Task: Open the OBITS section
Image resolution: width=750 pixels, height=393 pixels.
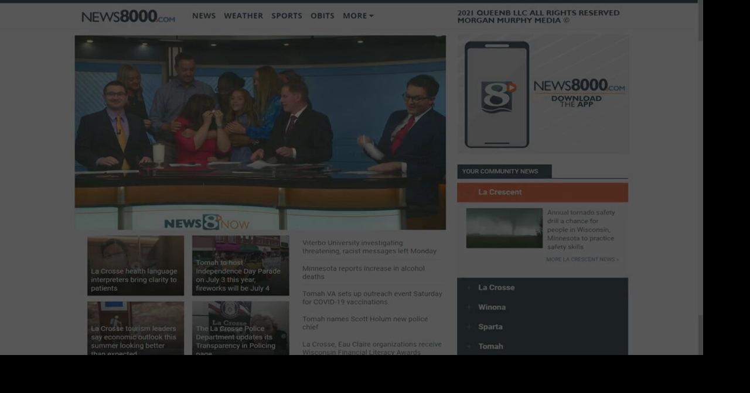Action: click(x=322, y=16)
